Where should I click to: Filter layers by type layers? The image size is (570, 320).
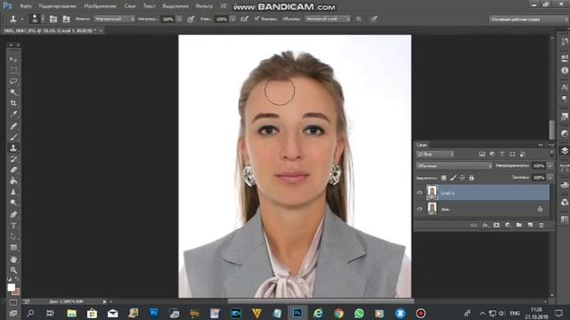(x=502, y=154)
